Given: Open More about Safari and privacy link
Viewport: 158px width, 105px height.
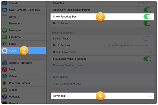Looking at the screenshot, I should (x=69, y=65).
